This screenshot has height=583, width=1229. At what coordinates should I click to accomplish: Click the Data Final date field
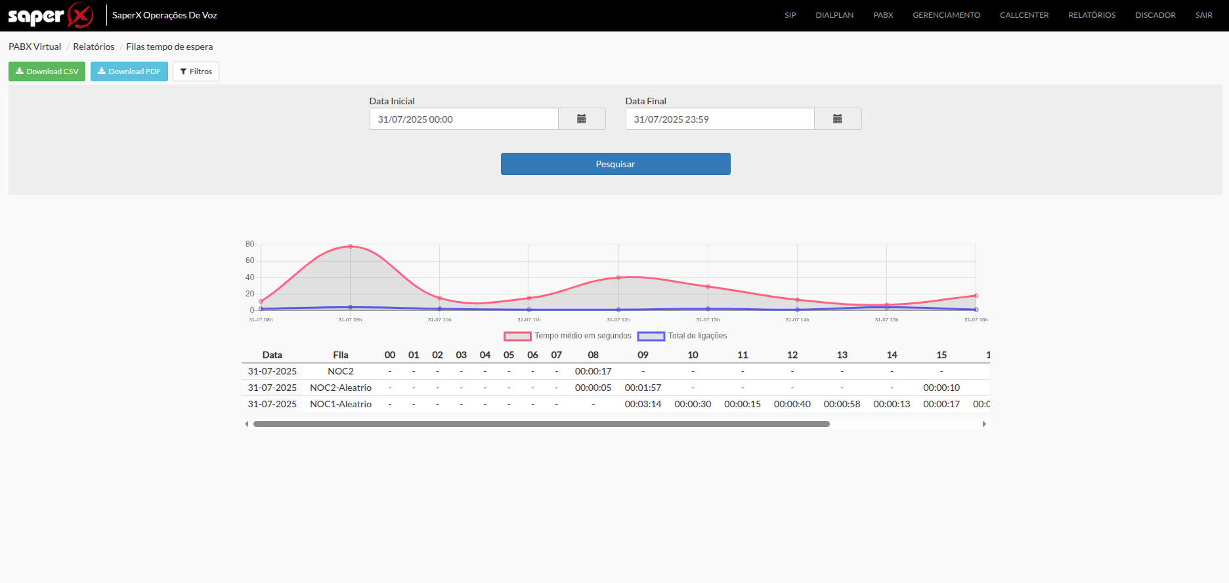pos(720,119)
